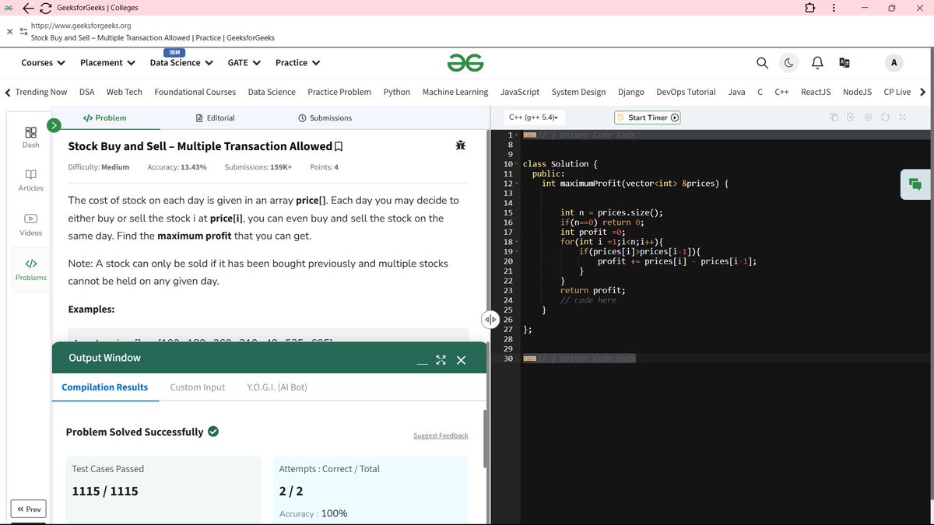Screen dimensions: 934x525
Task: Reset the code with refresh icon
Action: point(885,117)
